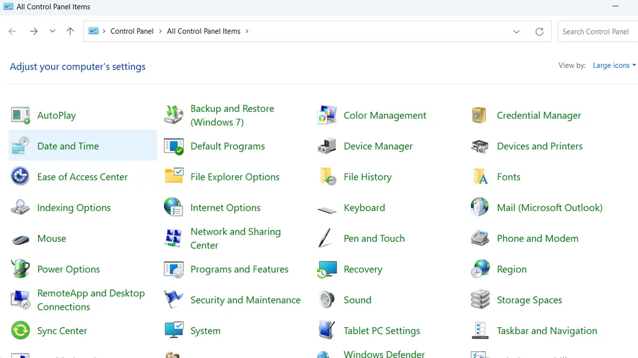Open the Ease of Access Center icon
Image resolution: width=638 pixels, height=358 pixels.
20,177
